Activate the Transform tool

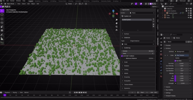2,31
